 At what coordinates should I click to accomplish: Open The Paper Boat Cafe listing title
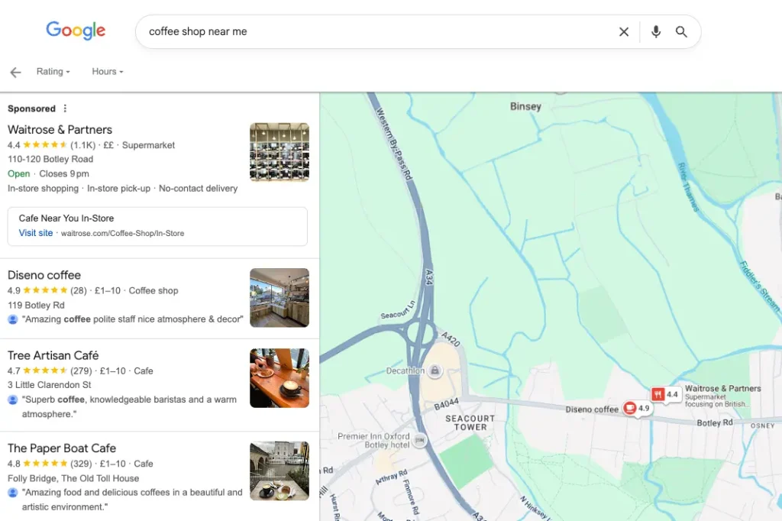pos(62,448)
